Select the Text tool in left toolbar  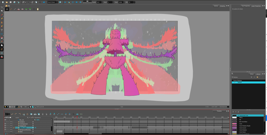[x=2, y=30]
